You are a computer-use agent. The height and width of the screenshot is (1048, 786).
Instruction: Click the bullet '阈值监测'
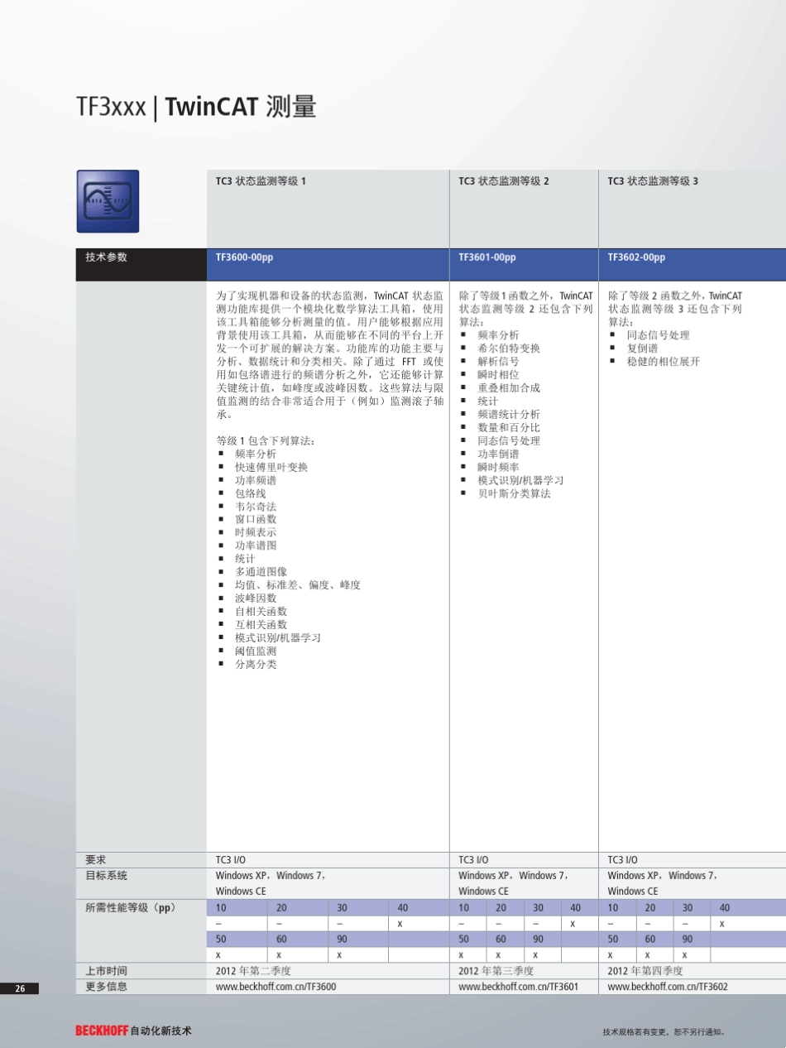pos(256,651)
